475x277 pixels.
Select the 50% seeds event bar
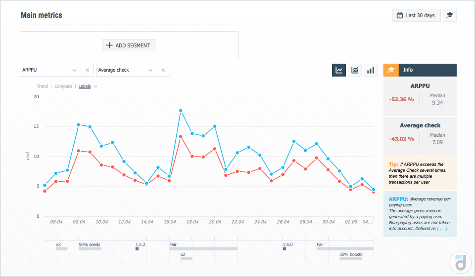click(90, 249)
